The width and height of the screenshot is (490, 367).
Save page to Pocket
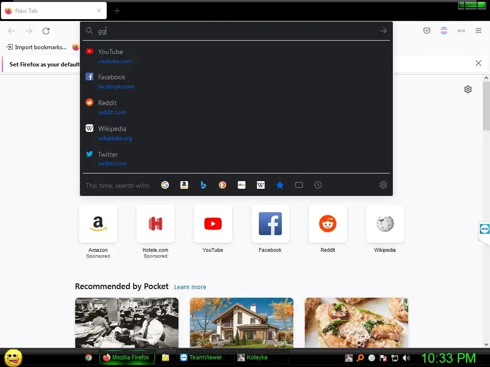(427, 31)
